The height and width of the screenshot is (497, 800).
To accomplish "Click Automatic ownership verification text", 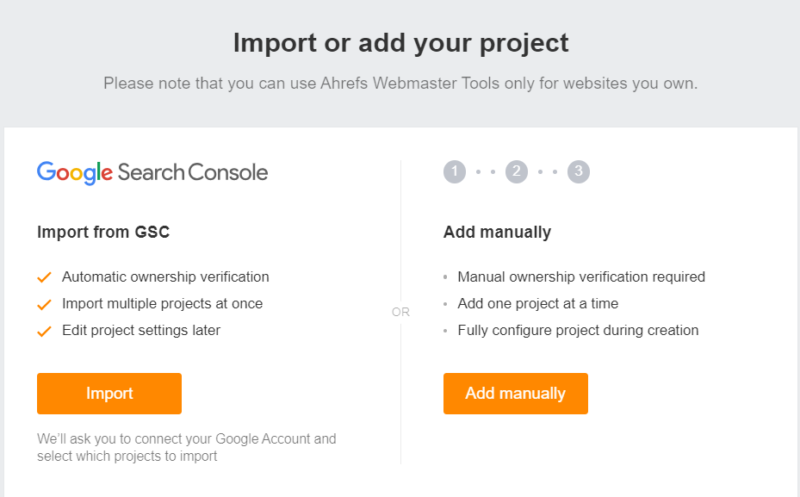I will (165, 276).
